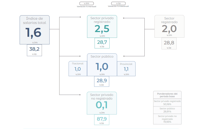Select the Nacional 1,0 panel
204x129 pixels.
click(78, 69)
